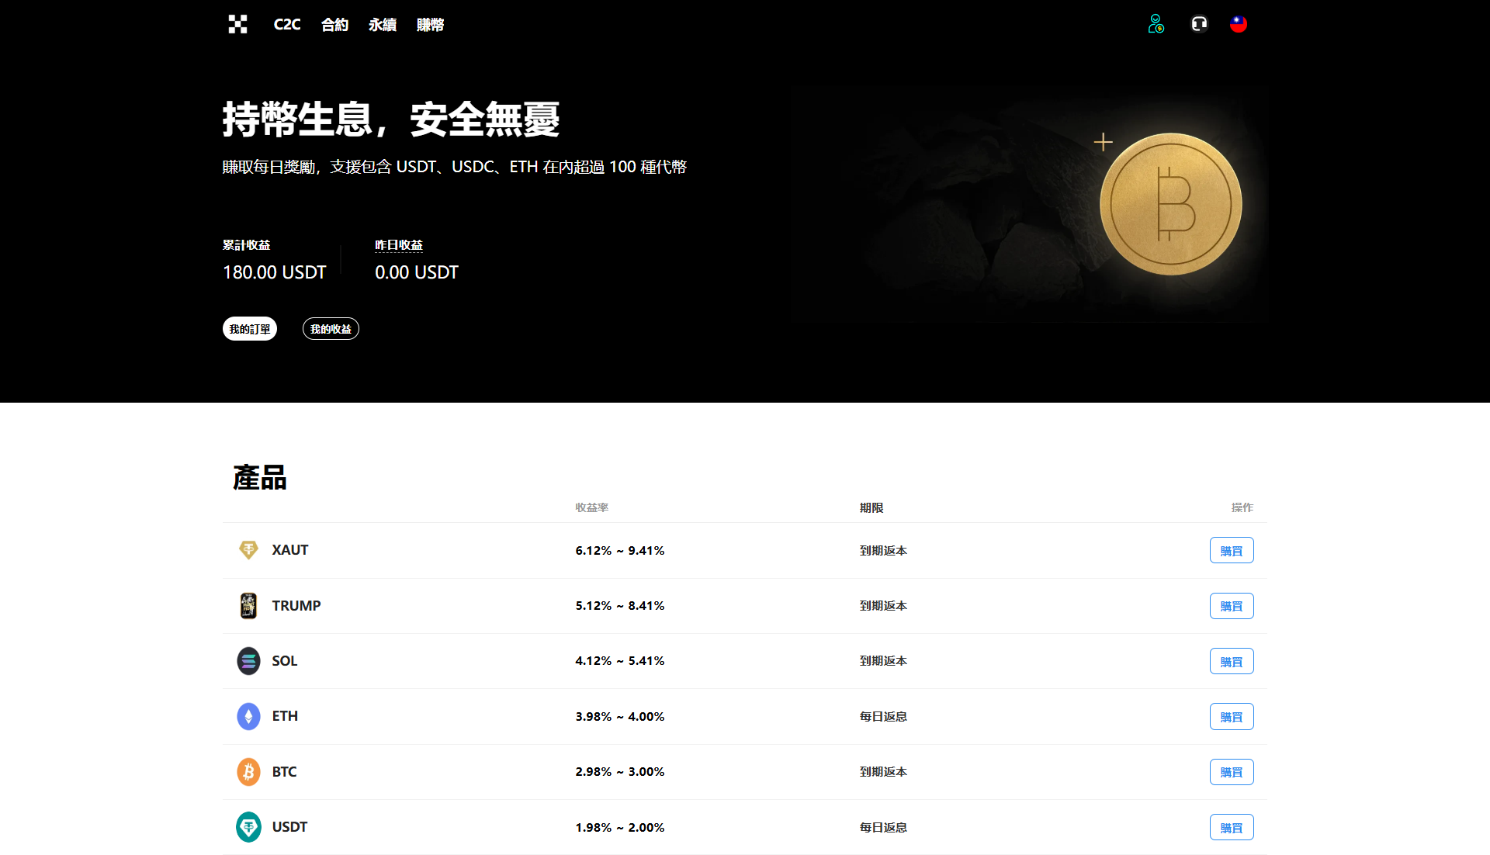Click the TRUMP token icon
The width and height of the screenshot is (1490, 855).
(x=248, y=606)
